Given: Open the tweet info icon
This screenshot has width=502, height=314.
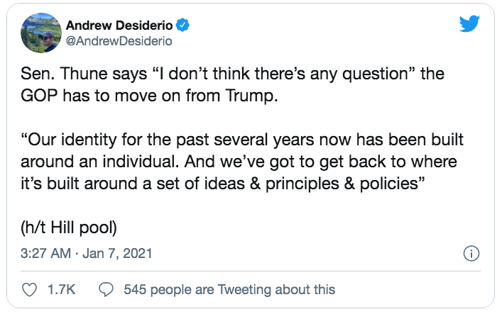Looking at the screenshot, I should (470, 253).
